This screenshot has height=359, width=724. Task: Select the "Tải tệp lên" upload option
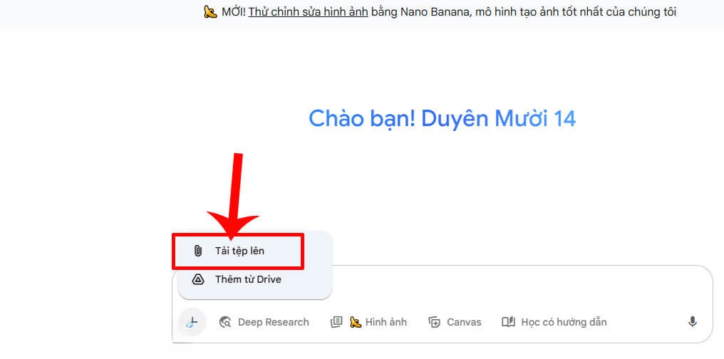238,251
